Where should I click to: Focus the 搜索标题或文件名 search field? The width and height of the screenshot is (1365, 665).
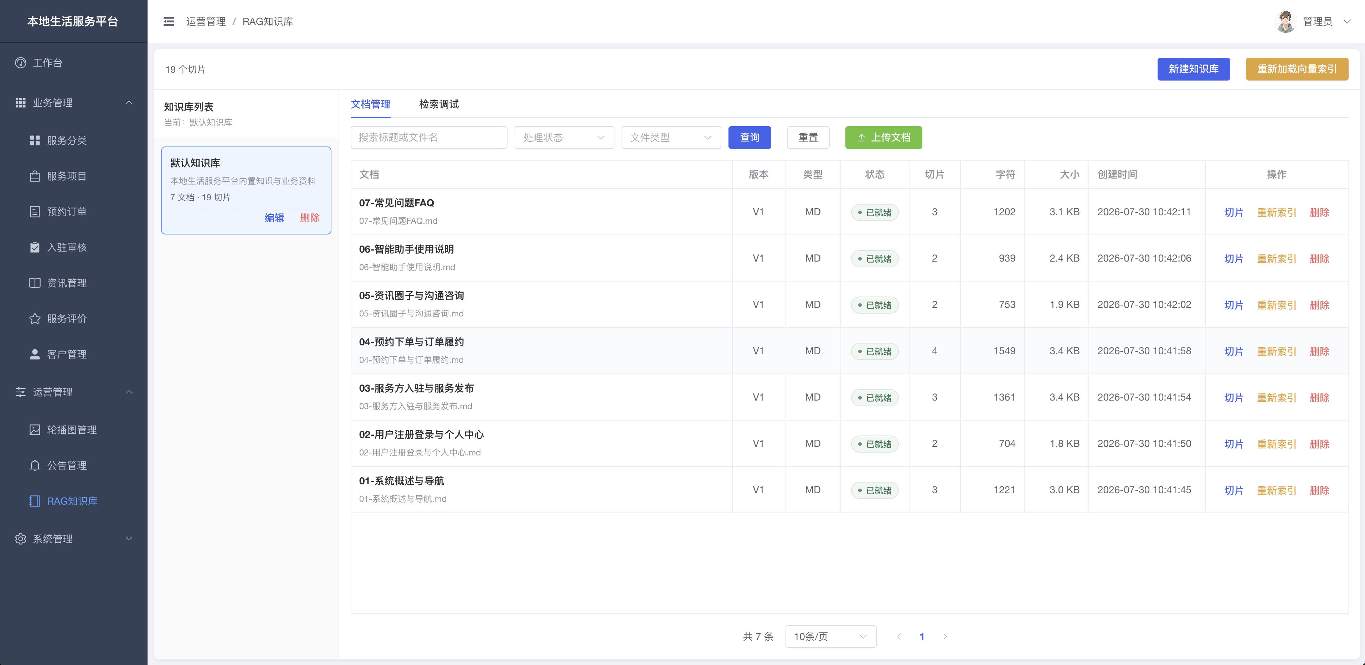429,137
